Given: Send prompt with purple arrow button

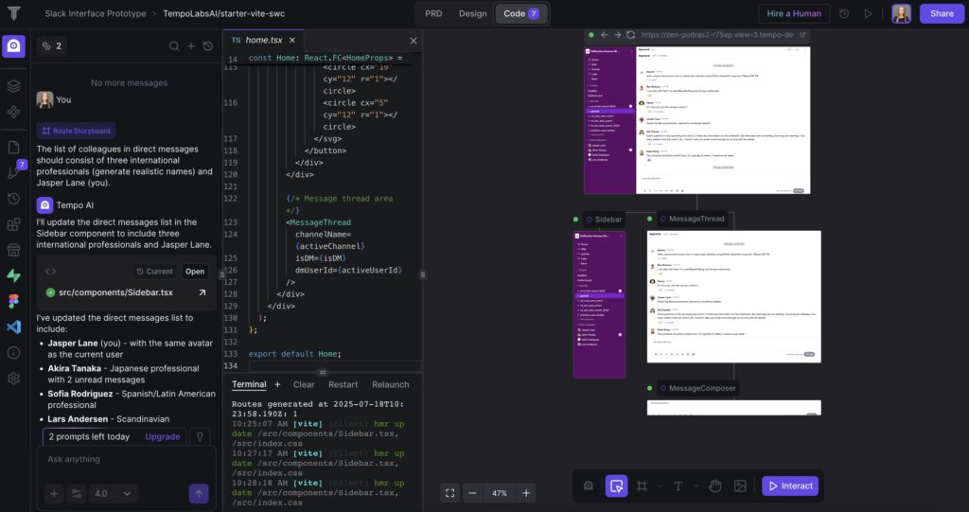Looking at the screenshot, I should click(199, 493).
